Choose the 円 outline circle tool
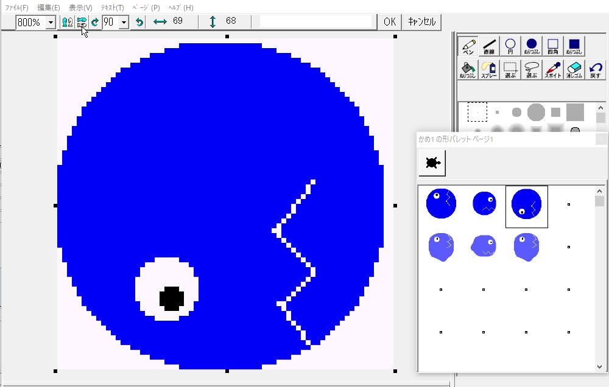Screen dimensions: 609x387 (x=510, y=47)
